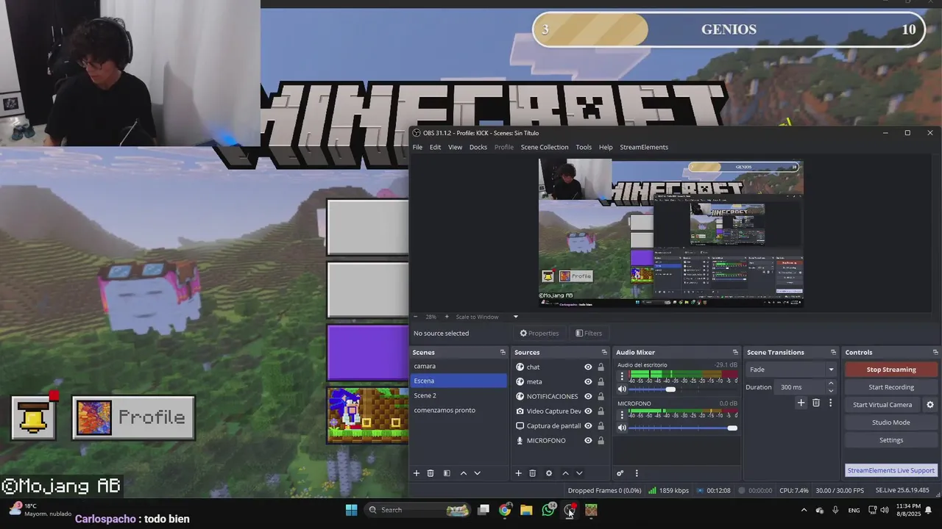This screenshot has width=942, height=529.
Task: Open StreamElements Live Support
Action: [x=891, y=470]
